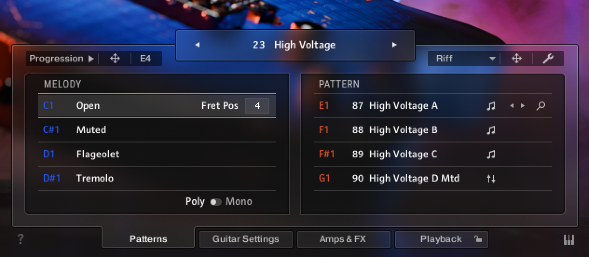This screenshot has width=589, height=257.
Task: Click the D#1 key label
Action: (52, 178)
